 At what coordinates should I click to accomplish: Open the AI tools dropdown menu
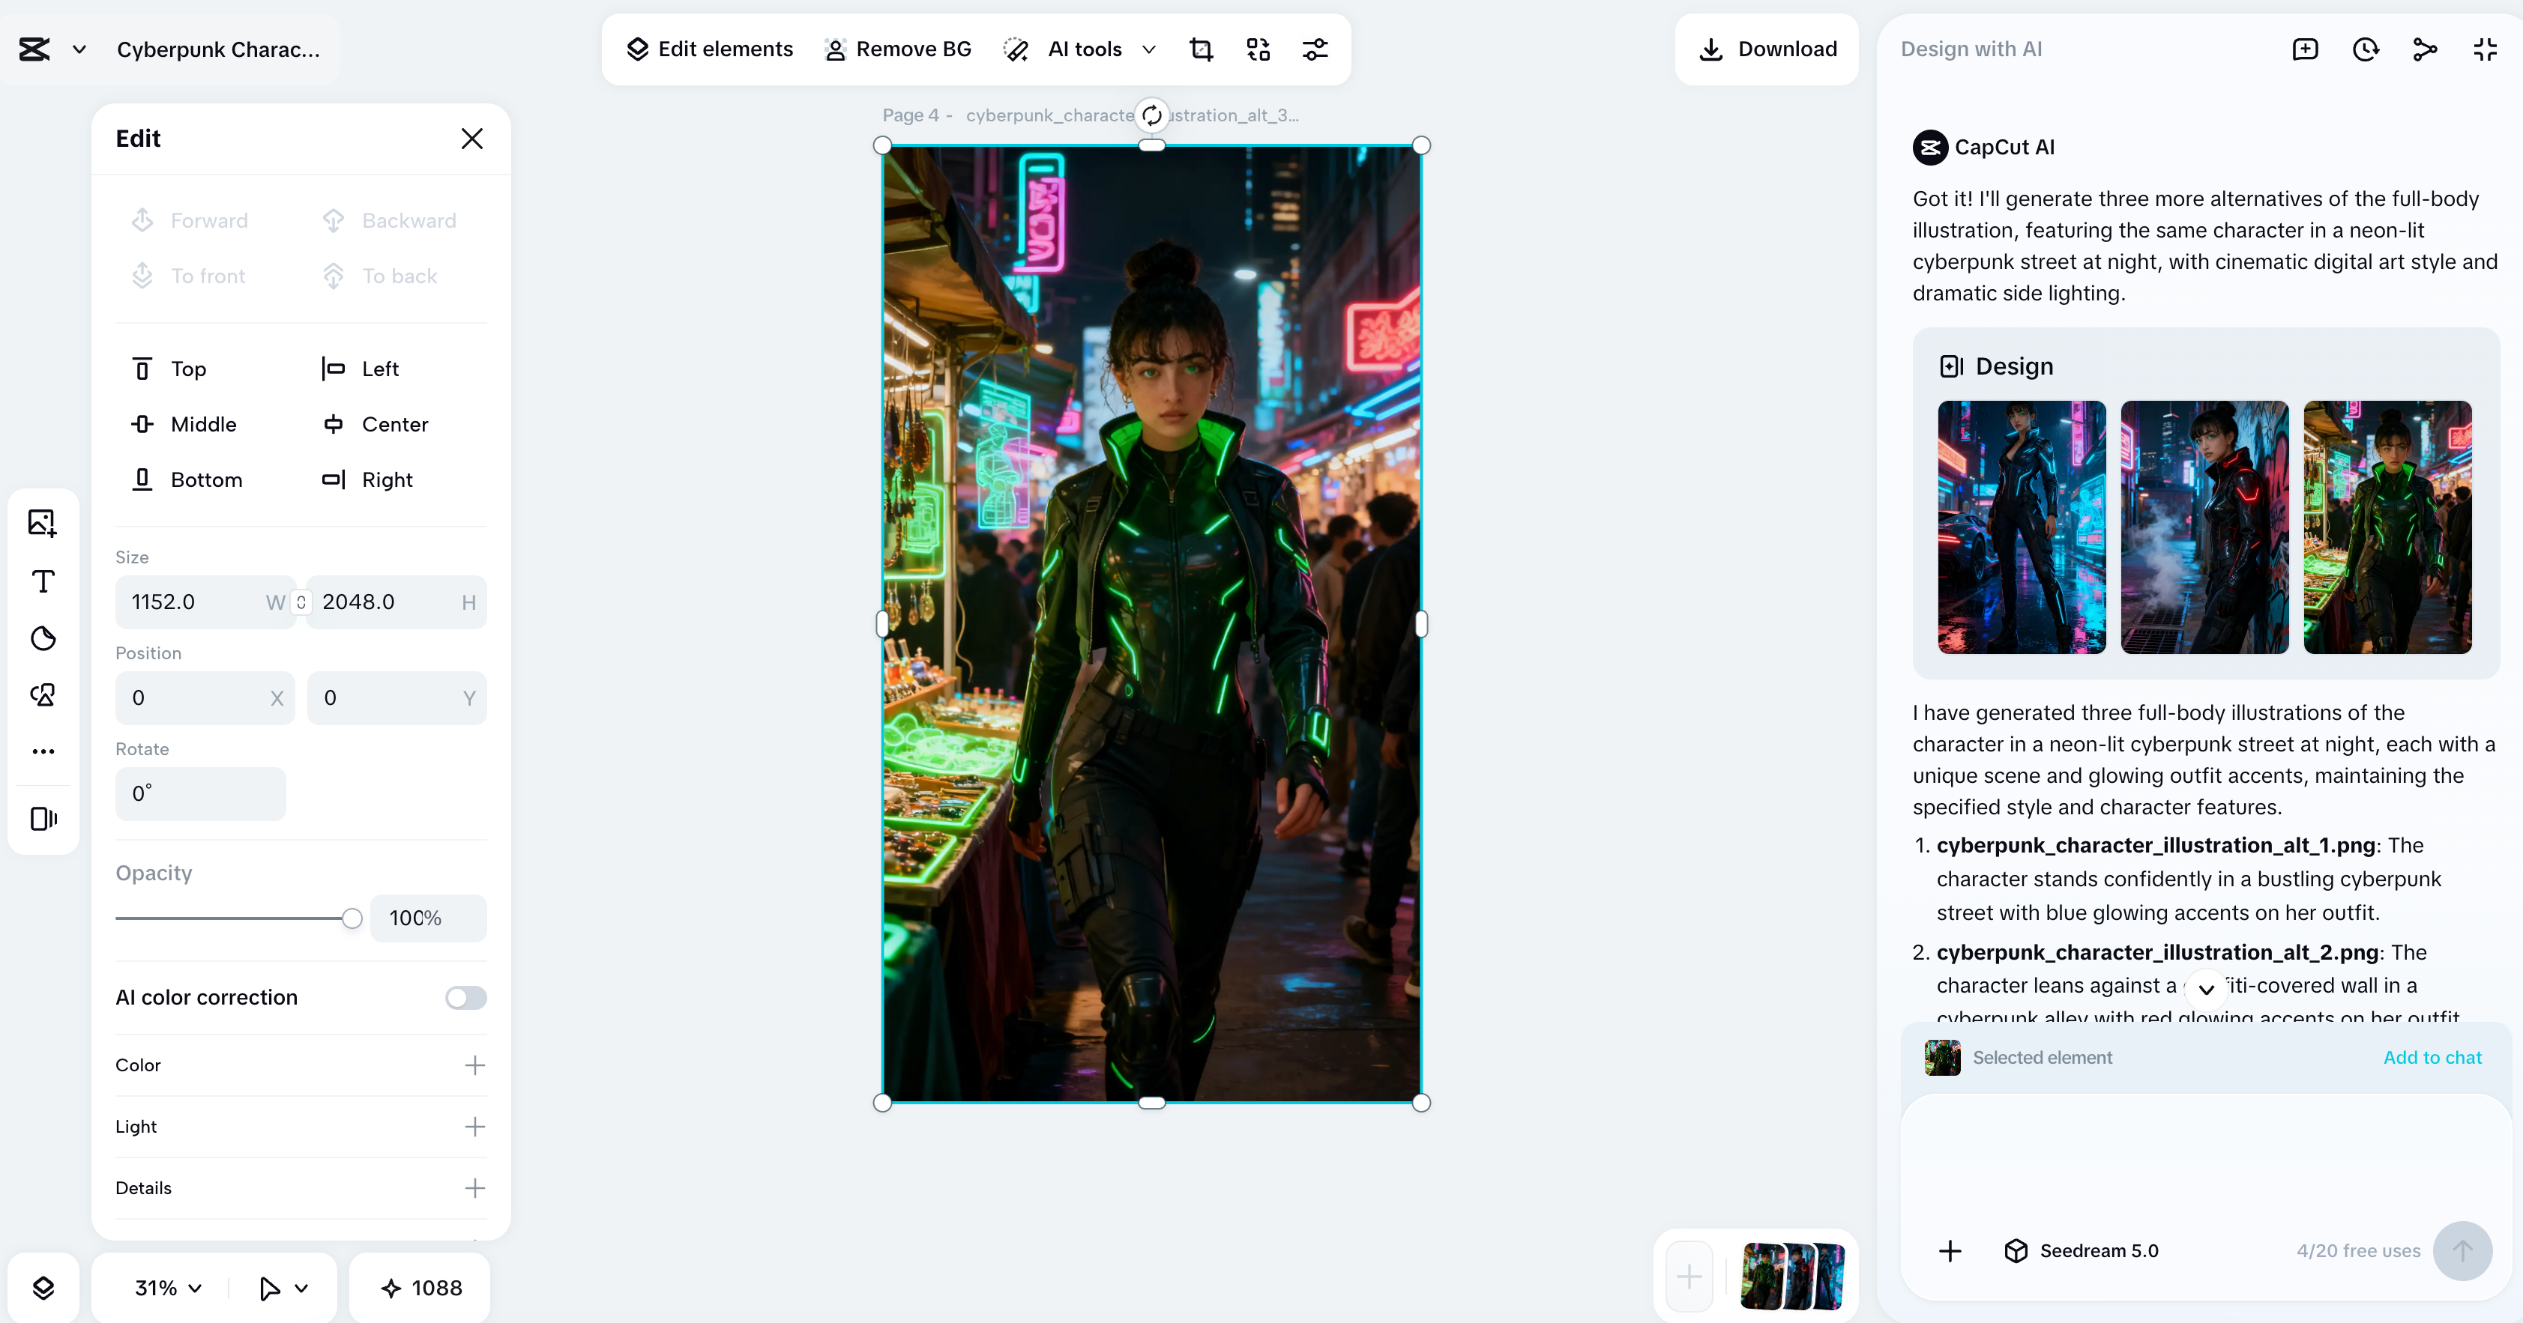tap(1083, 49)
